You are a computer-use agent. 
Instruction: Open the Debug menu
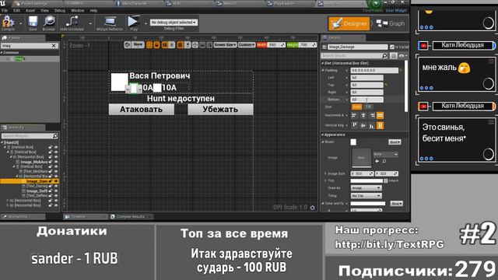pos(60,10)
